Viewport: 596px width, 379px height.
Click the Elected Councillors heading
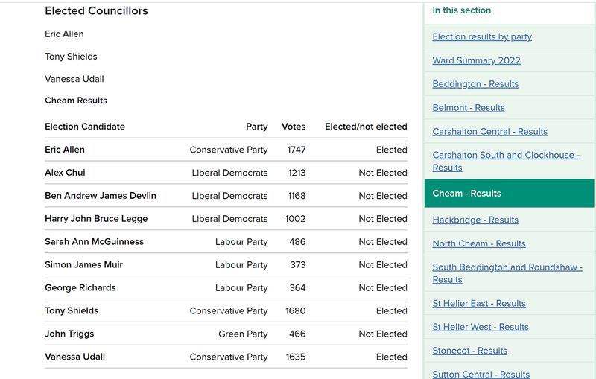[x=96, y=11]
